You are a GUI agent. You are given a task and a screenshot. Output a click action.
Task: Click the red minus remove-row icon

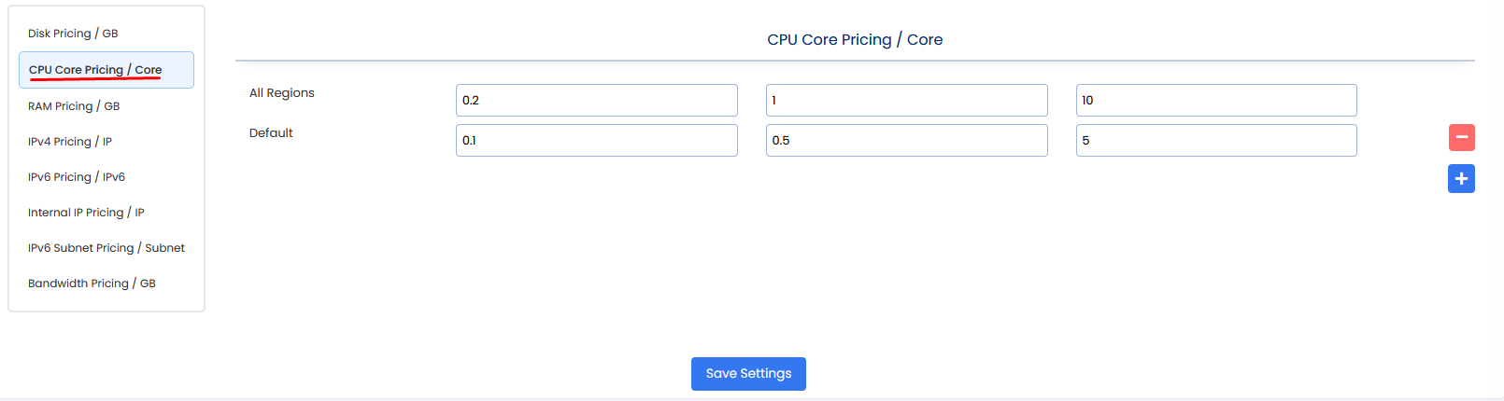(1461, 137)
